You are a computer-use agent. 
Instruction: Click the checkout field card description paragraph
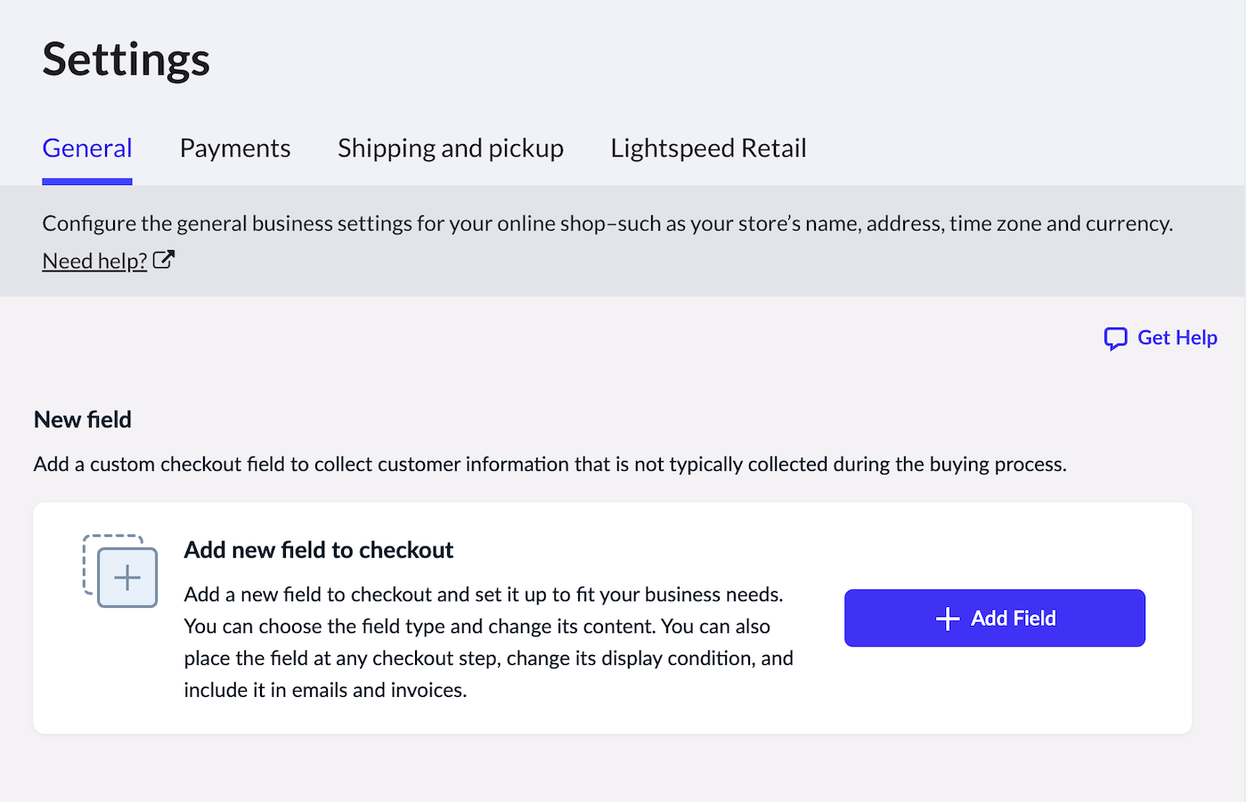[x=487, y=627]
